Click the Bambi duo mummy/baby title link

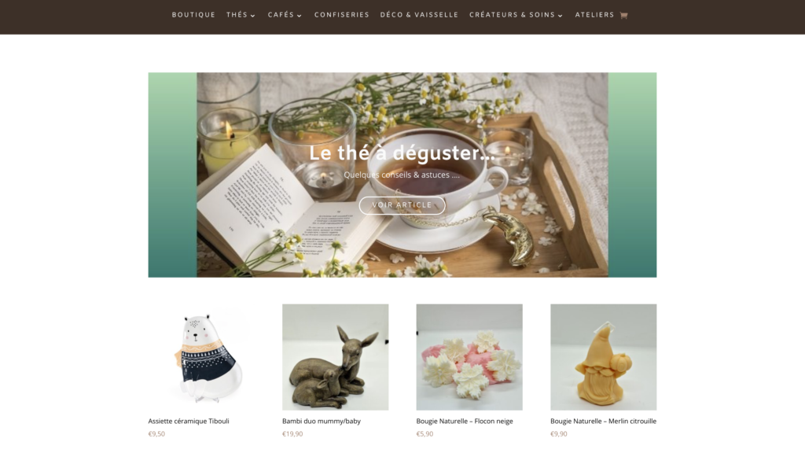[322, 422]
